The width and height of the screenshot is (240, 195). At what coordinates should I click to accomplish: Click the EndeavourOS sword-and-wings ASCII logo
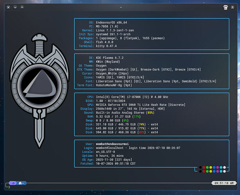click(x=39, y=91)
